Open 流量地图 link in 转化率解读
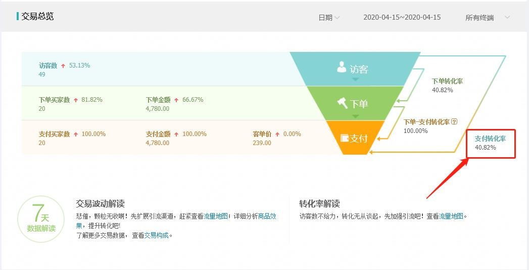 451,216
